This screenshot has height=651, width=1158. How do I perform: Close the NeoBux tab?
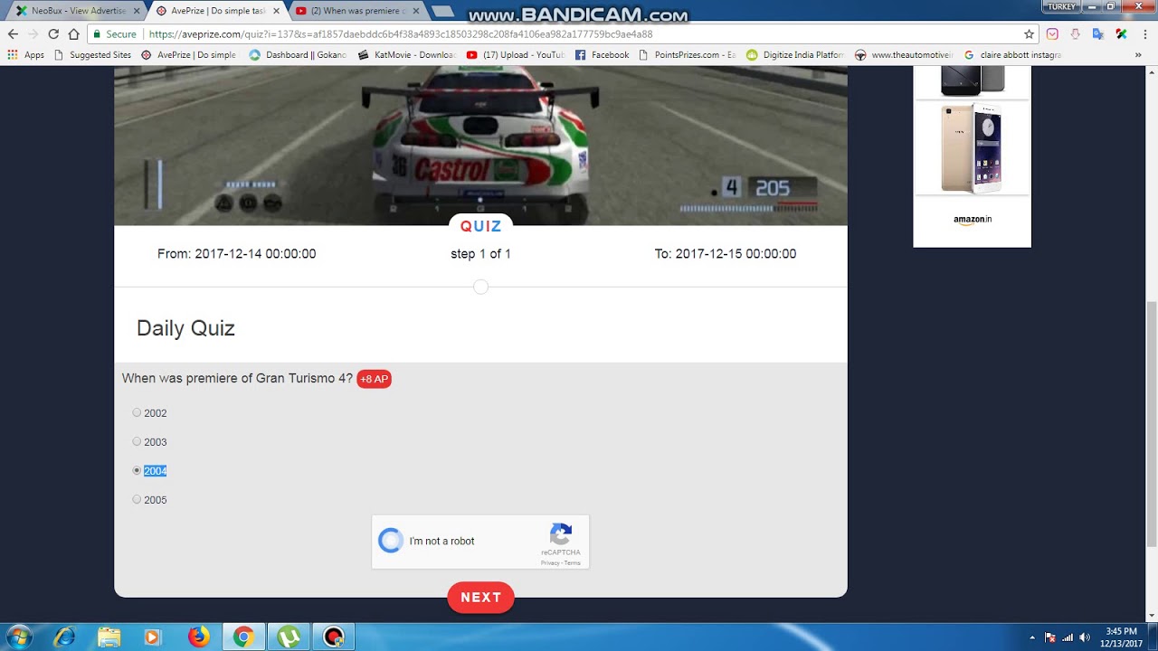(x=137, y=11)
